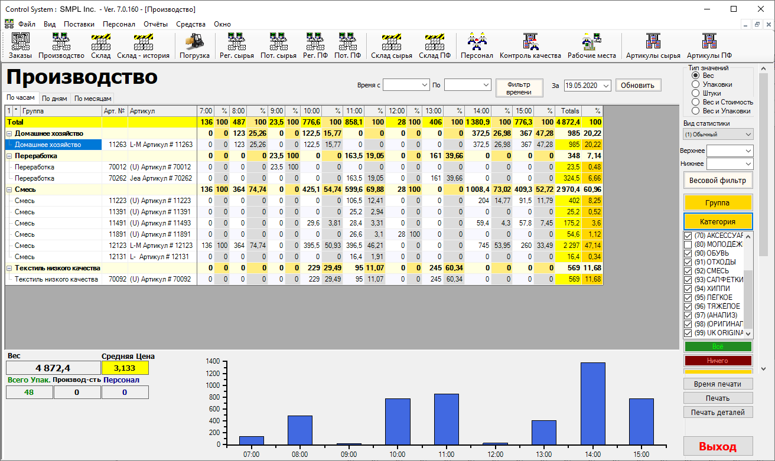Expand the Время с dropdown

(x=423, y=85)
